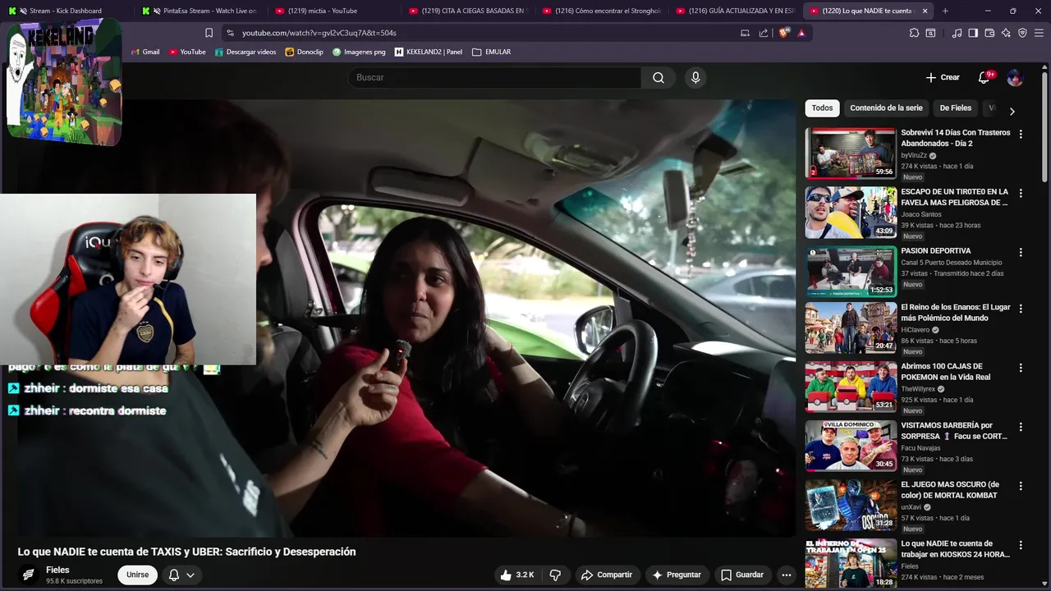This screenshot has width=1051, height=591.
Task: Open options for Sobreviví 14 Días video
Action: [1021, 134]
